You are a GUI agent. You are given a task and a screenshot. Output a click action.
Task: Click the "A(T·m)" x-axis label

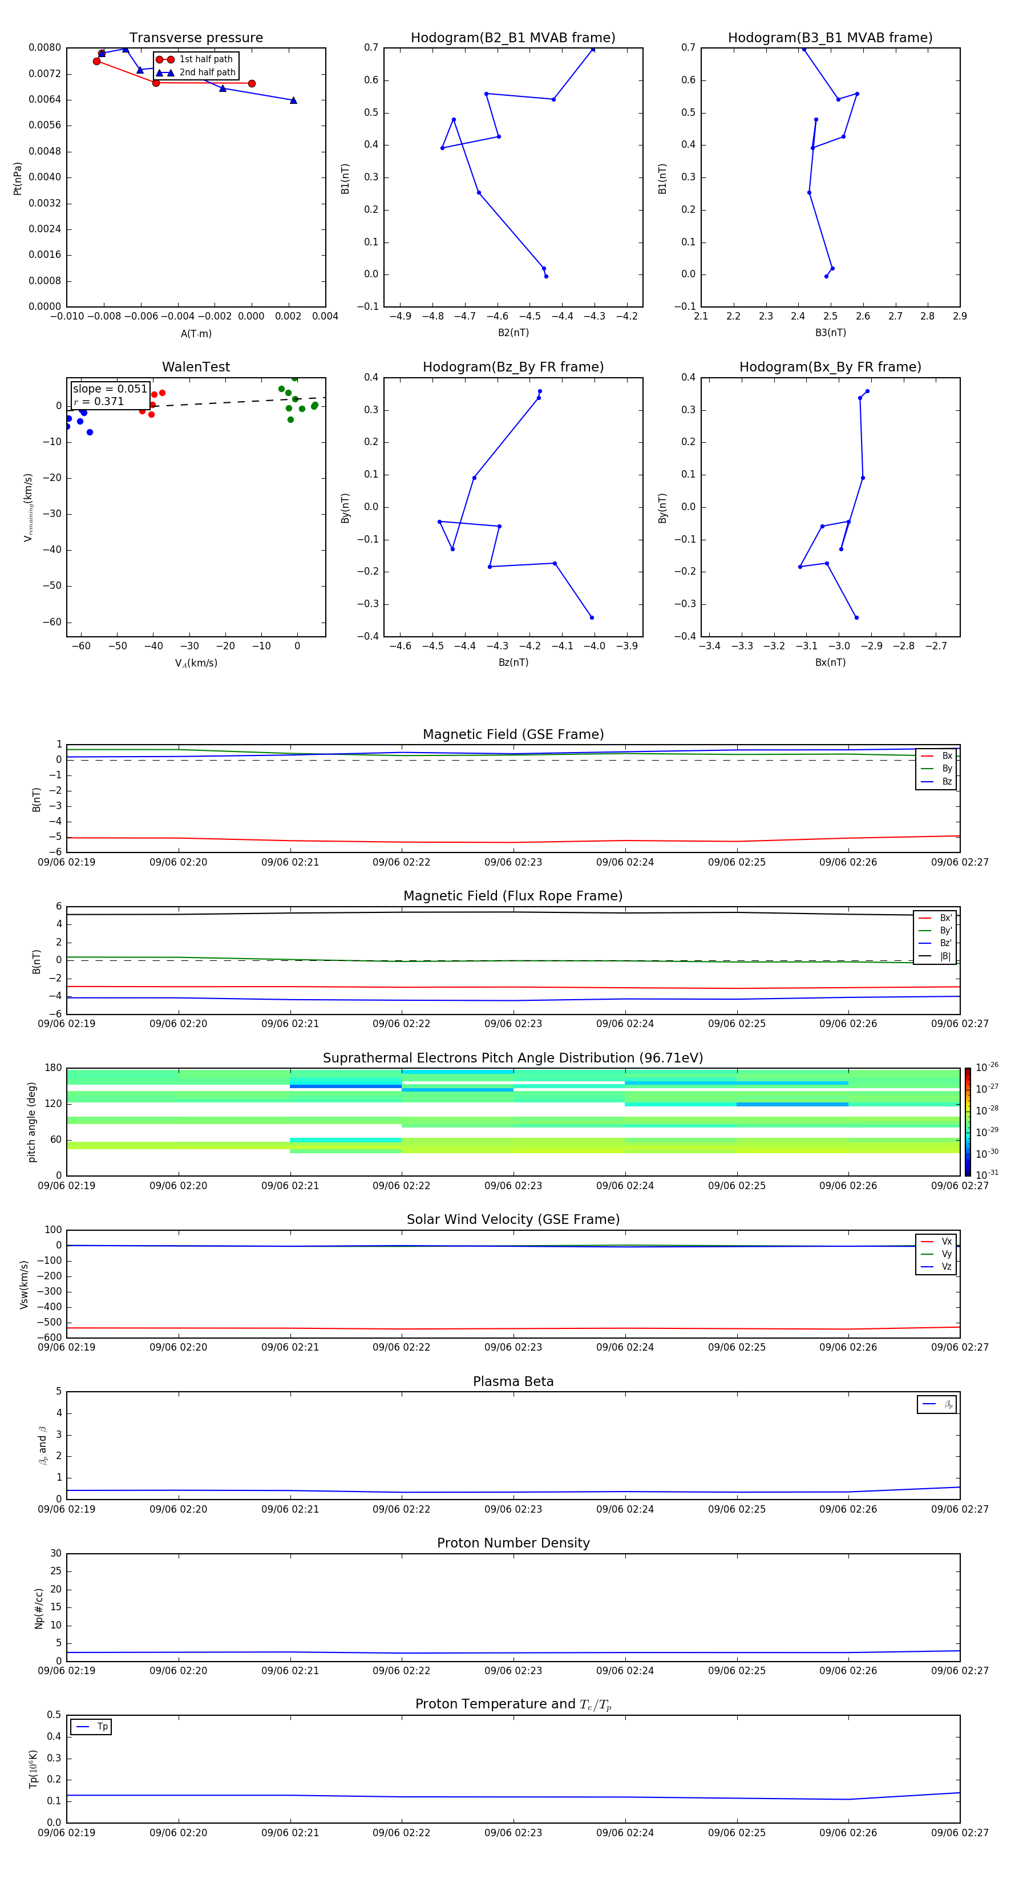coord(196,334)
